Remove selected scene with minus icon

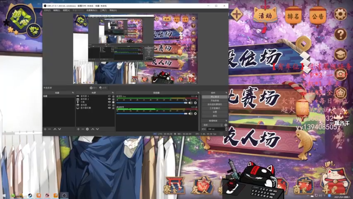(x=49, y=129)
